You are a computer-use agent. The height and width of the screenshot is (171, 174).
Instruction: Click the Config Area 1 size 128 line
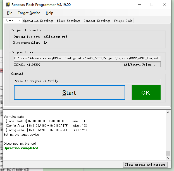46,126
